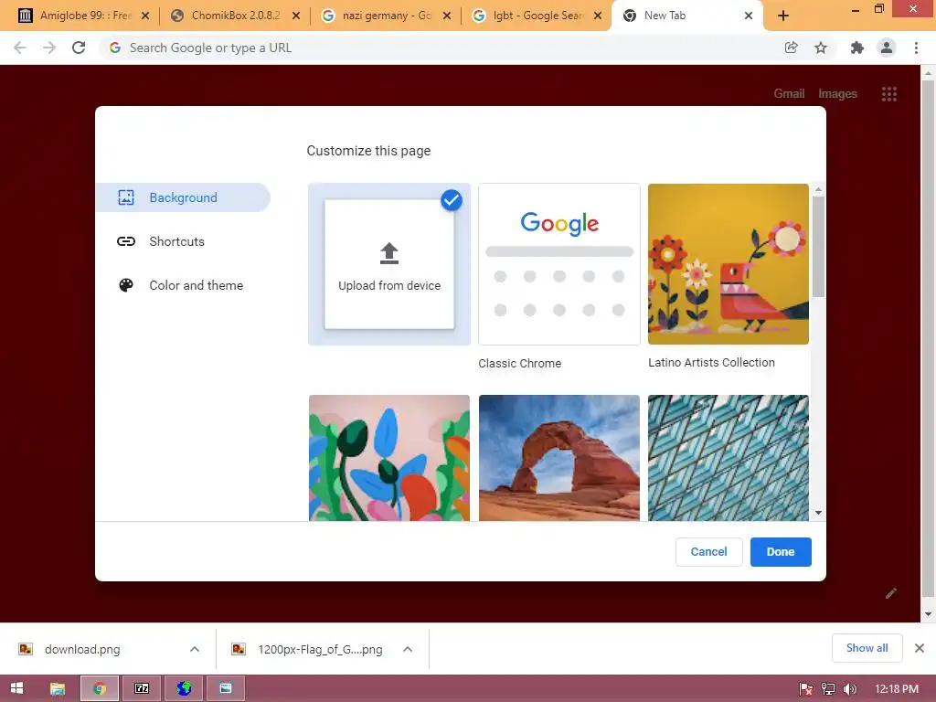Click the page scrollbar down arrow

pyautogui.click(x=928, y=614)
